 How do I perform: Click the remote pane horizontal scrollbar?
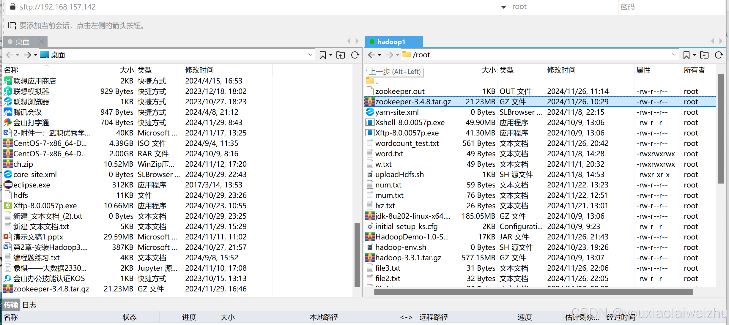click(533, 292)
